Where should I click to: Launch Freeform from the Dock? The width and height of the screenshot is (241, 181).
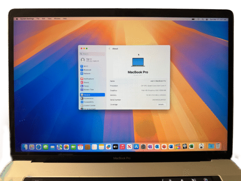(108, 147)
